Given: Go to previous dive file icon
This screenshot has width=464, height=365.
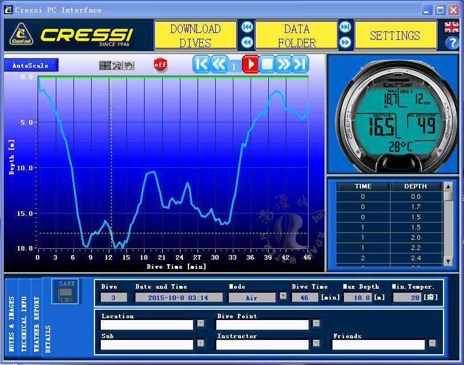Looking at the screenshot, I should [247, 42].
